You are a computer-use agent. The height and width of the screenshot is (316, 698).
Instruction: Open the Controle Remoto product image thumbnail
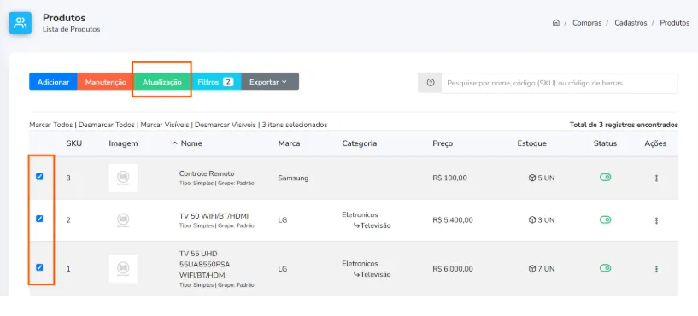(x=123, y=178)
